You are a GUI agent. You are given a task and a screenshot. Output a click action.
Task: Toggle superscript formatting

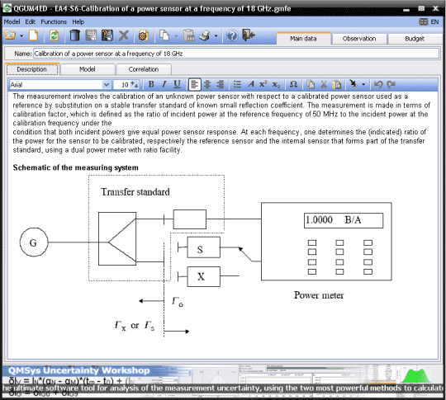pos(263,84)
